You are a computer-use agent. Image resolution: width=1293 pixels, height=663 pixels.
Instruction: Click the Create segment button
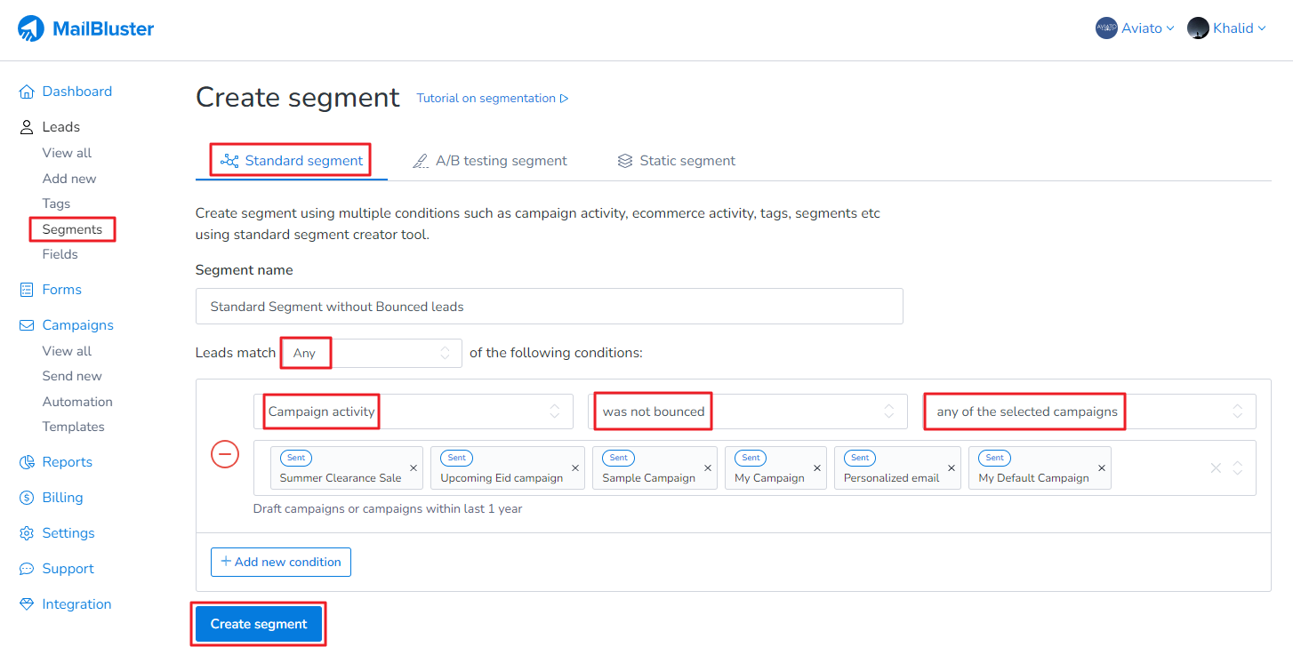(x=259, y=624)
